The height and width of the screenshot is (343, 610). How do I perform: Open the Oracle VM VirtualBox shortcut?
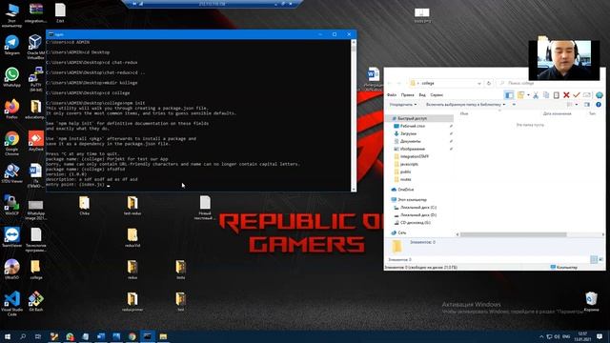[x=35, y=46]
